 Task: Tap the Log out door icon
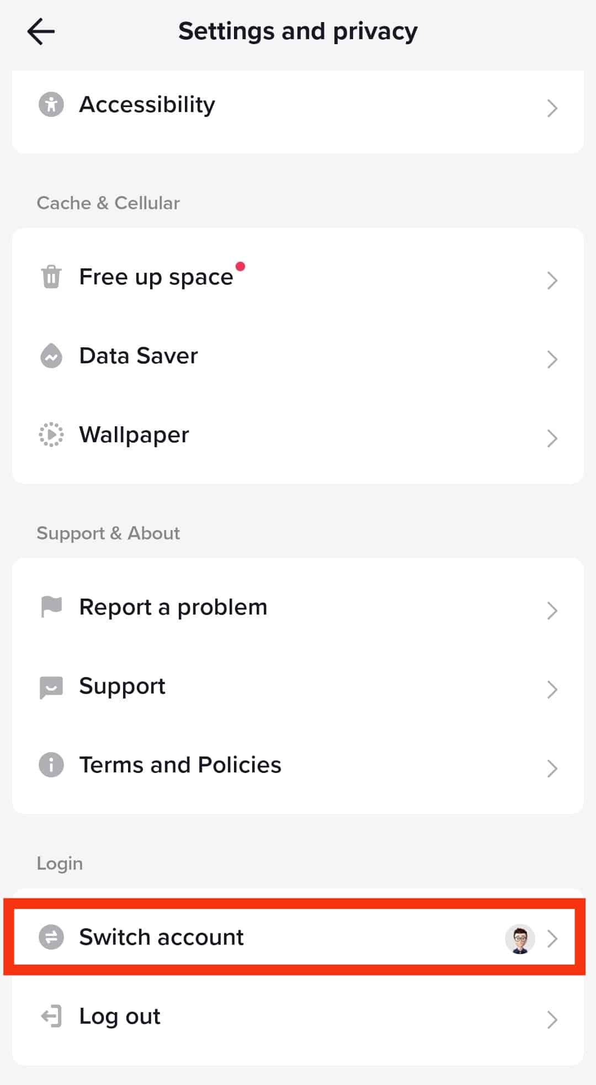pos(51,1017)
